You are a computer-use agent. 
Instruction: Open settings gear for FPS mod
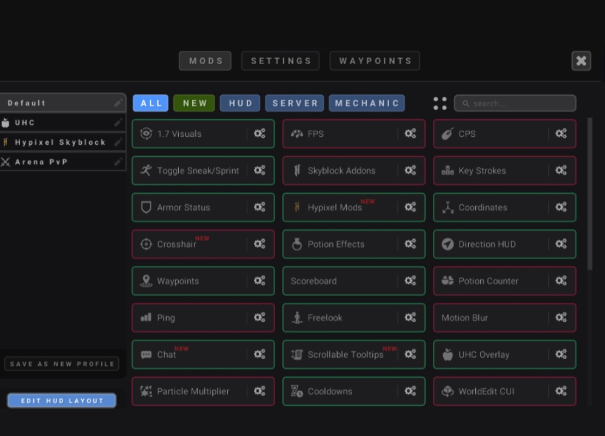[410, 133]
